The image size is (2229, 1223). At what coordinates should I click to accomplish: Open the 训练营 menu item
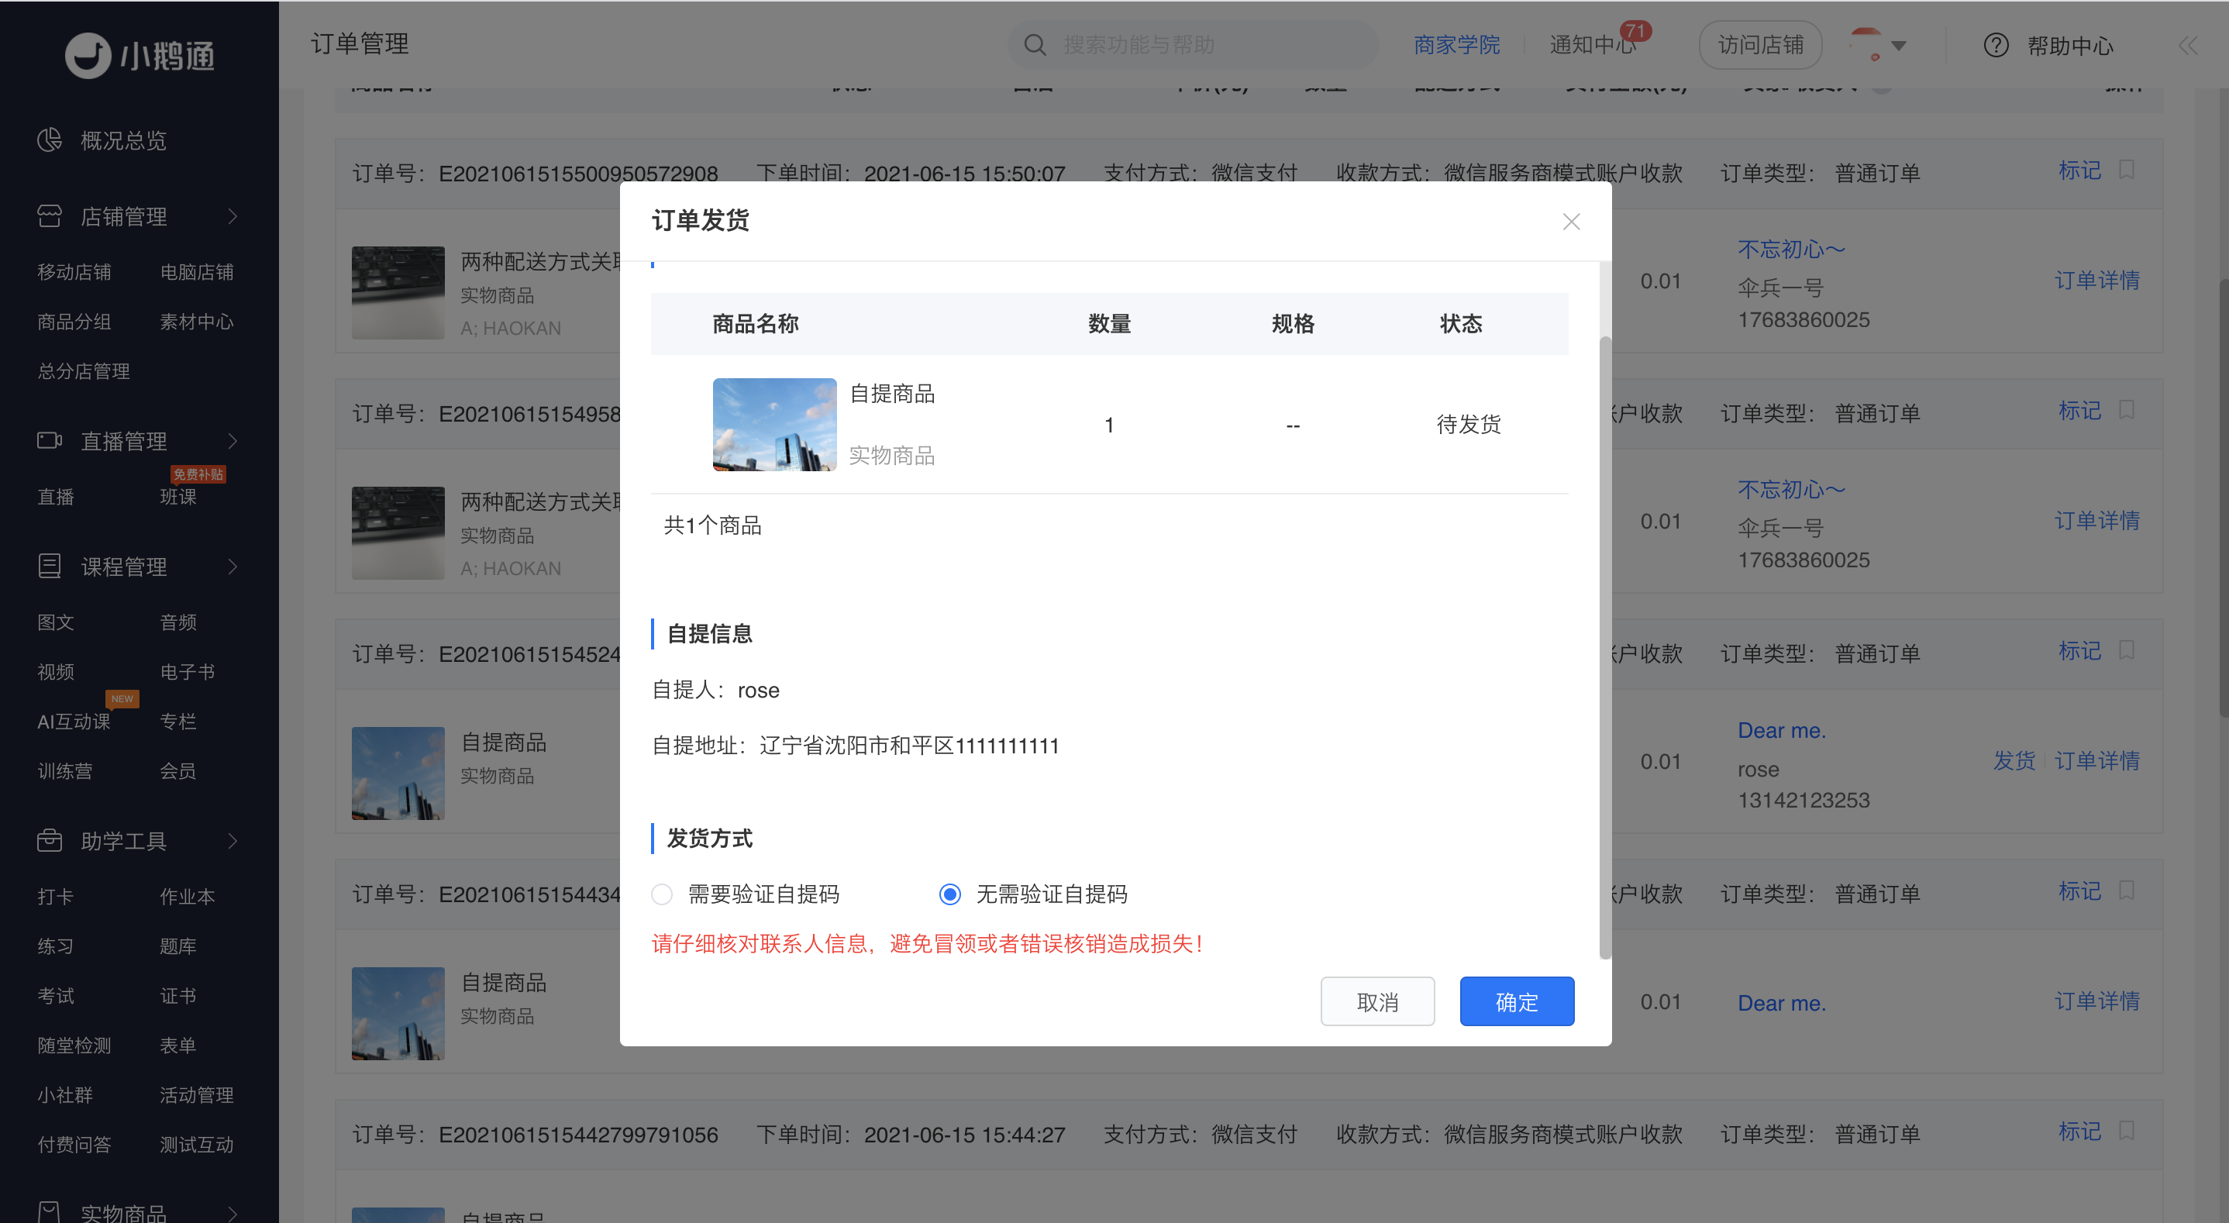(65, 771)
